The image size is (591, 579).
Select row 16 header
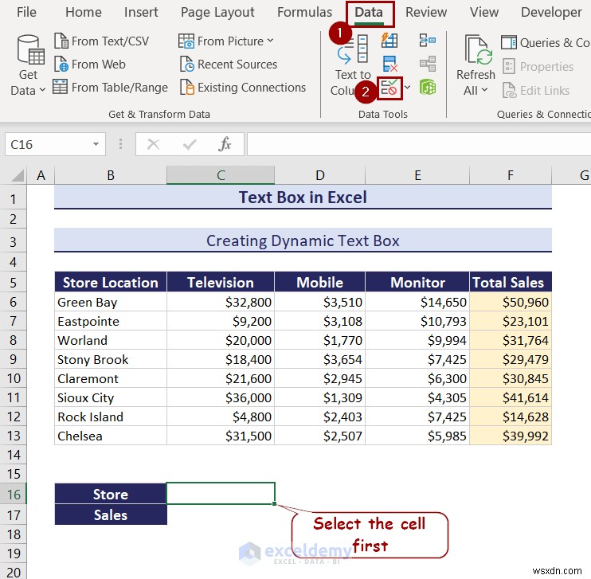pos(14,494)
